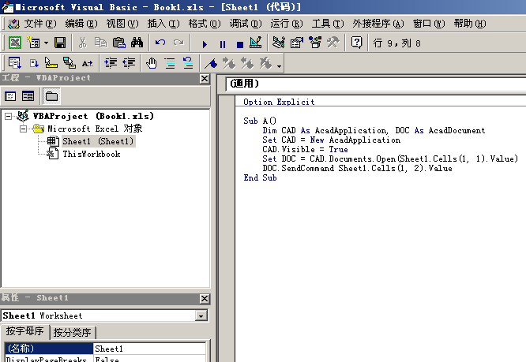This screenshot has width=526, height=362.
Task: Click the Outdent icon
Action: coord(129,62)
